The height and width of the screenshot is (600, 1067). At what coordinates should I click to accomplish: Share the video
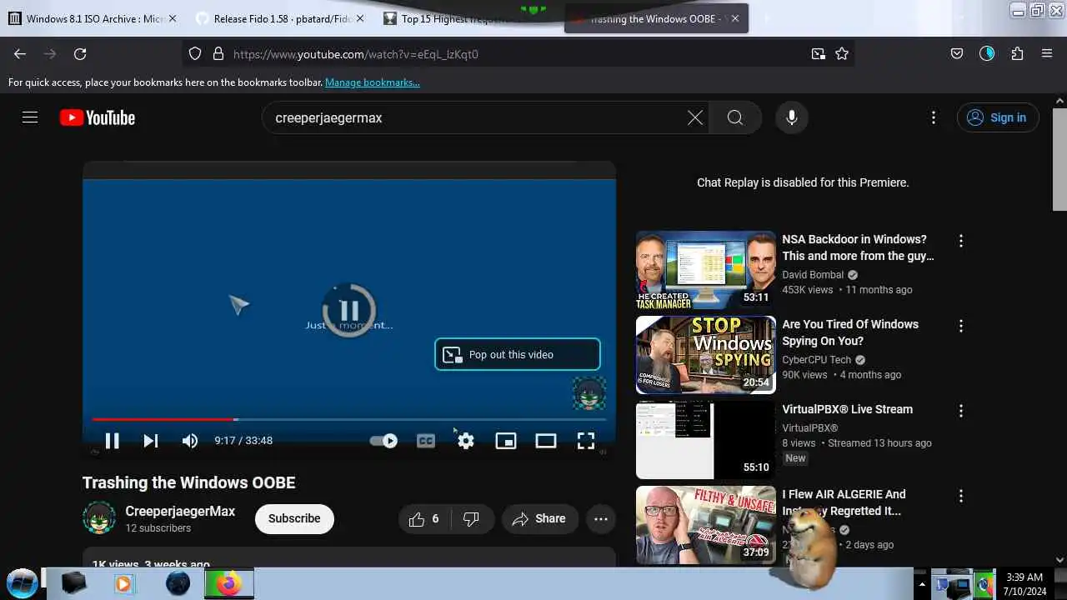(539, 518)
